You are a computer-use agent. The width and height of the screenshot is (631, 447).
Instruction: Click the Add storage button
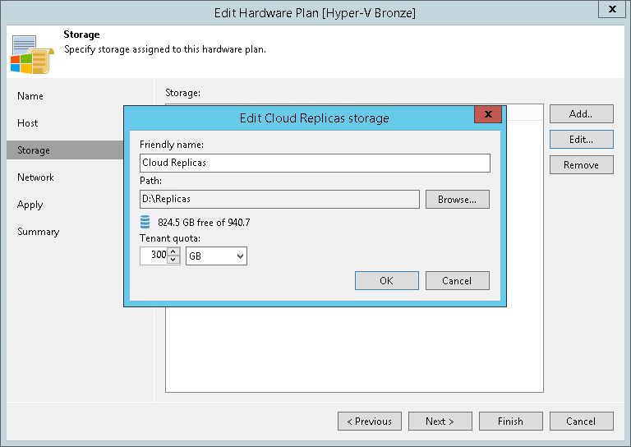click(581, 114)
